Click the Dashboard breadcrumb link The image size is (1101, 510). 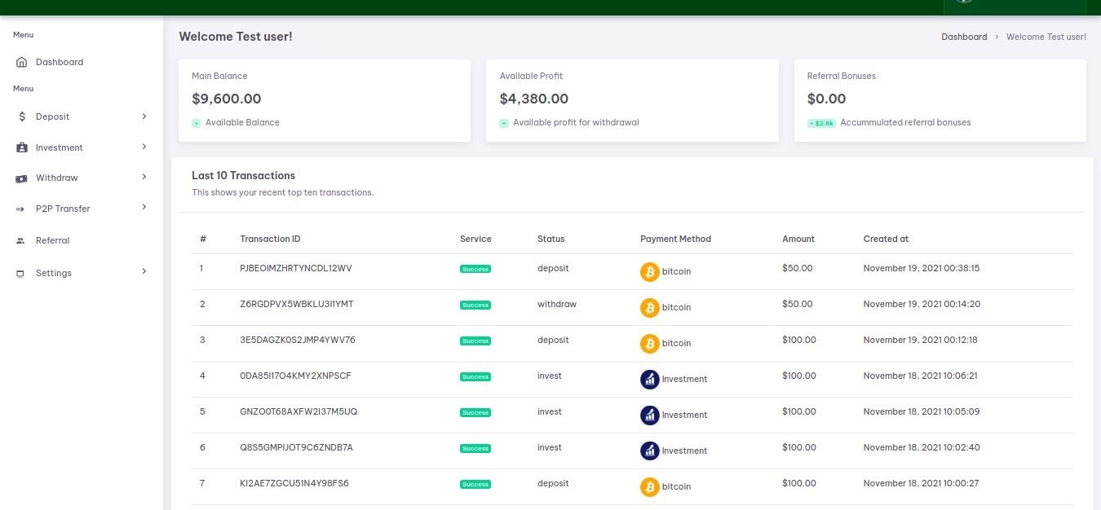coord(964,37)
